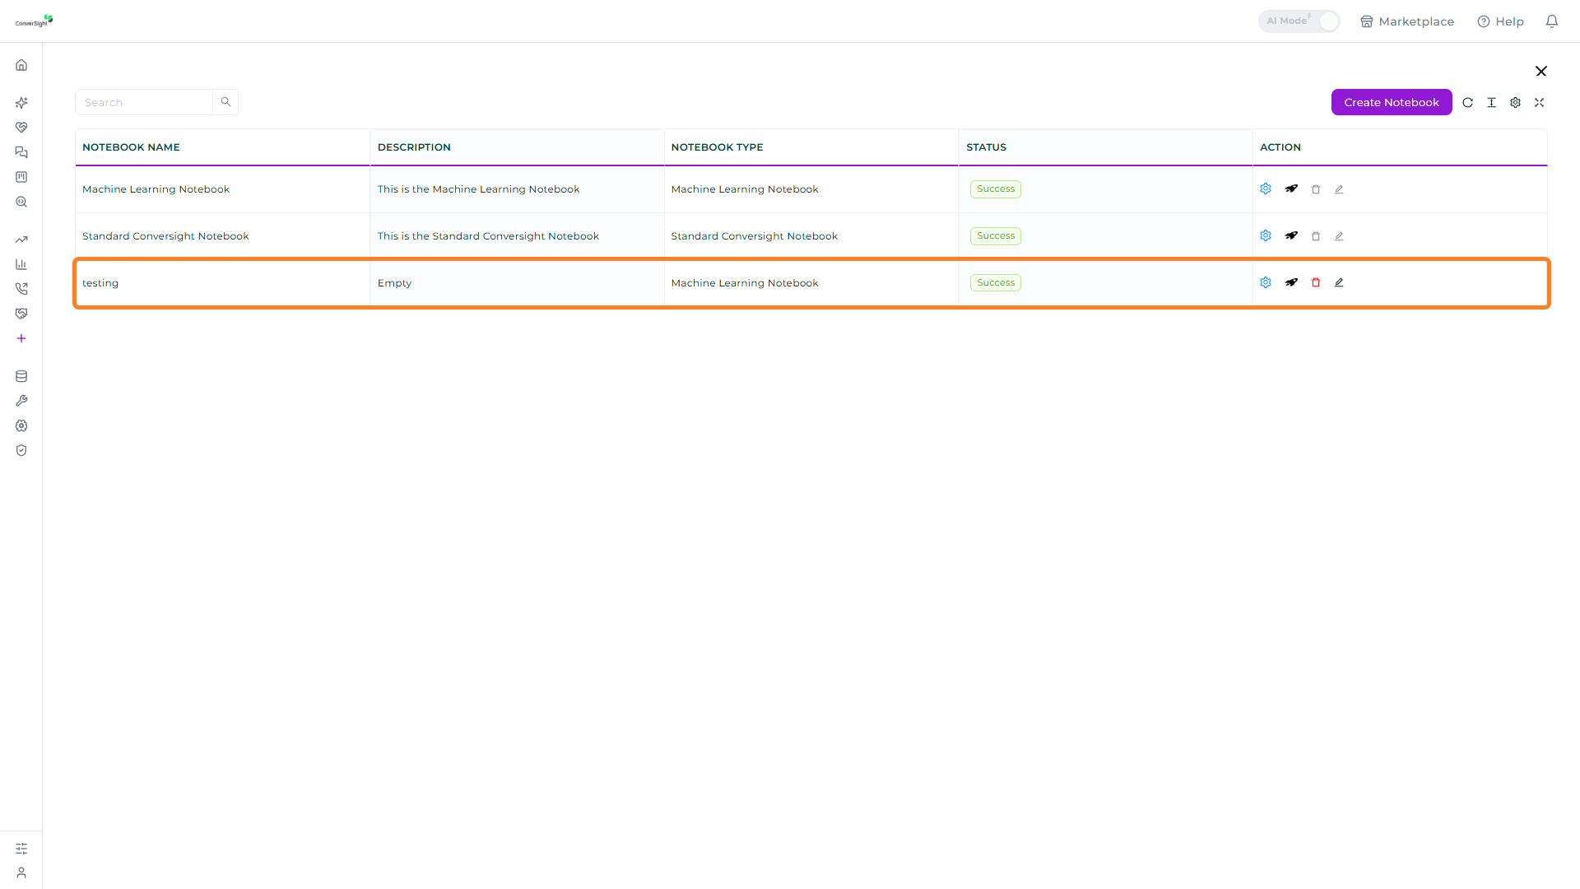Delete the testing notebook with red trash icon

1316,282
